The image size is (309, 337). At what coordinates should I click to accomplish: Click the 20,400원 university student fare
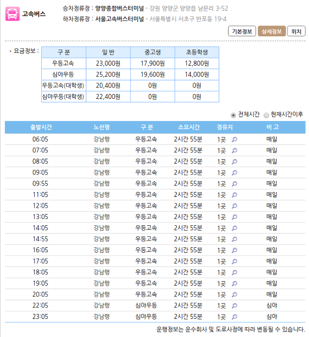point(108,86)
